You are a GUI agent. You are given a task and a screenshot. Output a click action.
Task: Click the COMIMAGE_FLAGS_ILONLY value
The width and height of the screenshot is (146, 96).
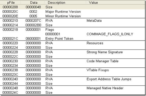pyautogui.click(x=110, y=34)
